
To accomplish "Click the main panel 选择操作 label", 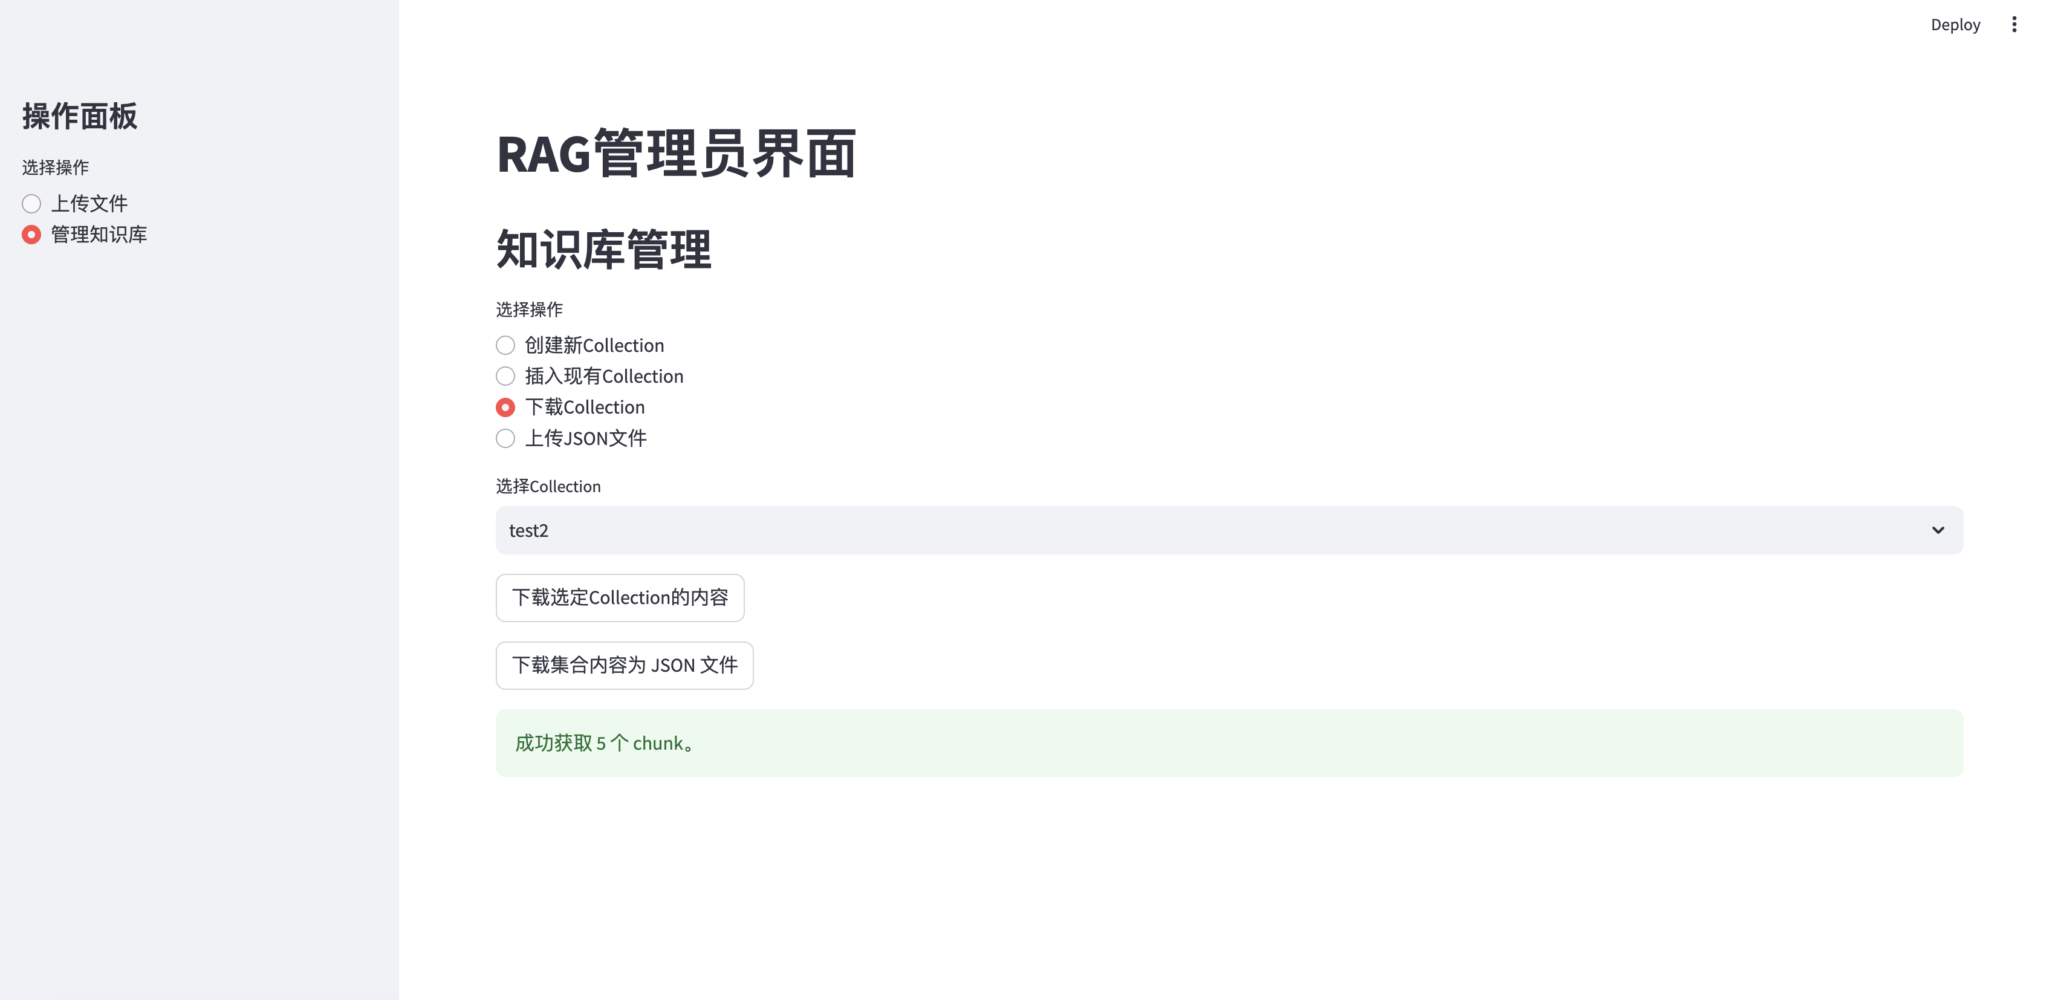I will (529, 309).
